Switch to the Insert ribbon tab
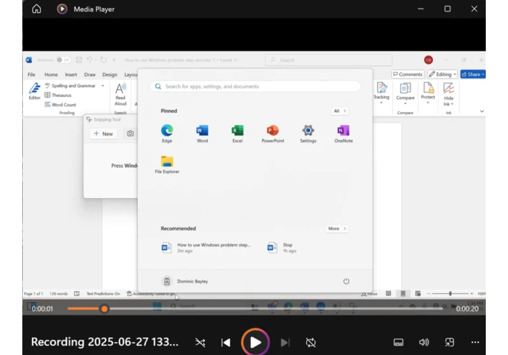Image resolution: width=508 pixels, height=355 pixels. click(71, 74)
